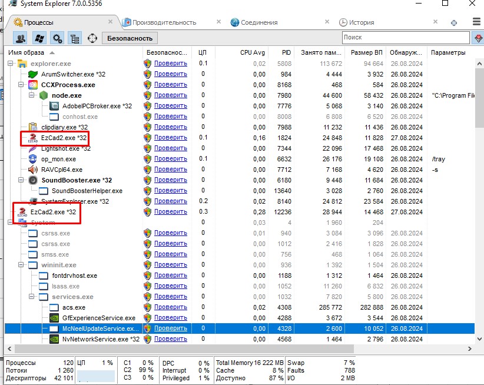
Task: Click the Безопасность button
Action: pyautogui.click(x=130, y=38)
